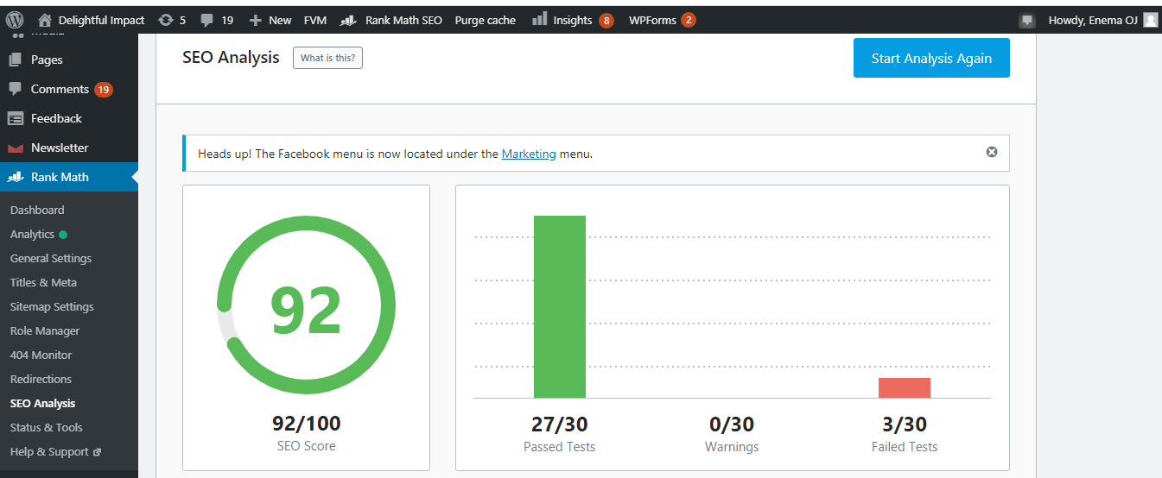Select SEO Analysis submenu item

click(42, 403)
